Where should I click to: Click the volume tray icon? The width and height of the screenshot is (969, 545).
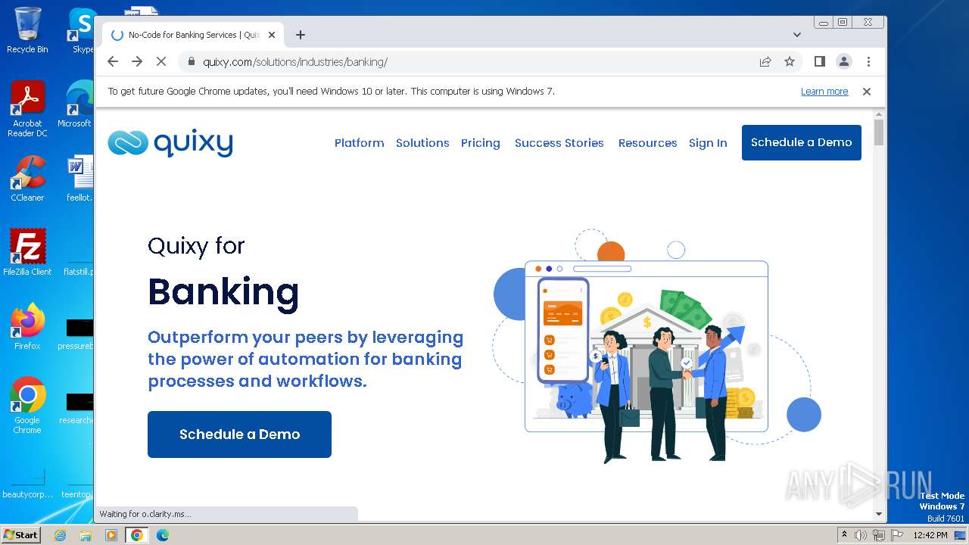click(x=861, y=535)
